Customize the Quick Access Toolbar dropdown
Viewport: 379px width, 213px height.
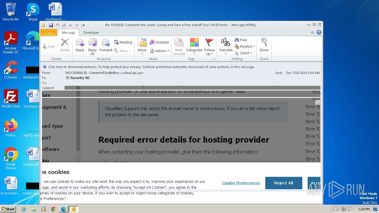83,25
